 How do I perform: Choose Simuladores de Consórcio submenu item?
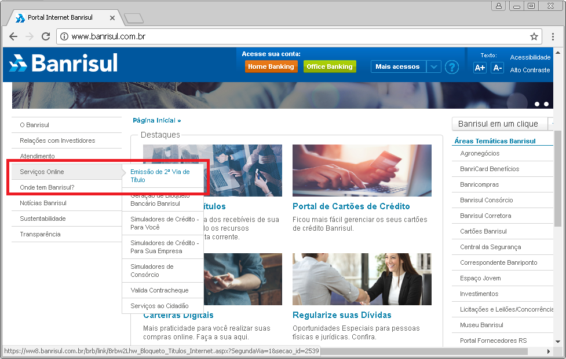pyautogui.click(x=163, y=271)
